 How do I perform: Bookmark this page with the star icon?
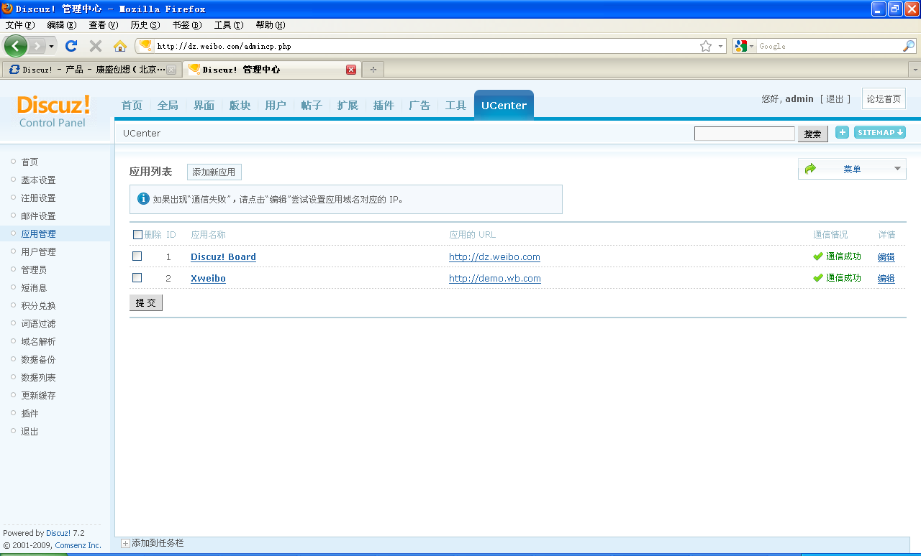pyautogui.click(x=706, y=46)
